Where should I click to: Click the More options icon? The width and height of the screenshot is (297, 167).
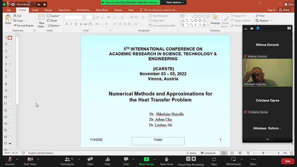point(253,161)
